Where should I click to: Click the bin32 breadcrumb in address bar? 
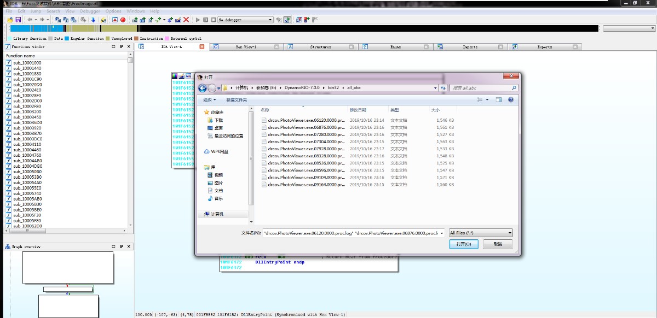333,87
